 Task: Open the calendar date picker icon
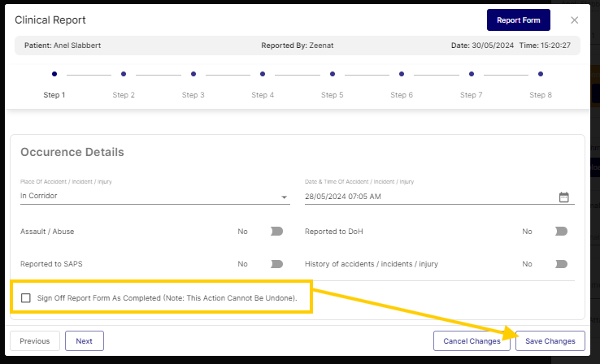point(564,197)
